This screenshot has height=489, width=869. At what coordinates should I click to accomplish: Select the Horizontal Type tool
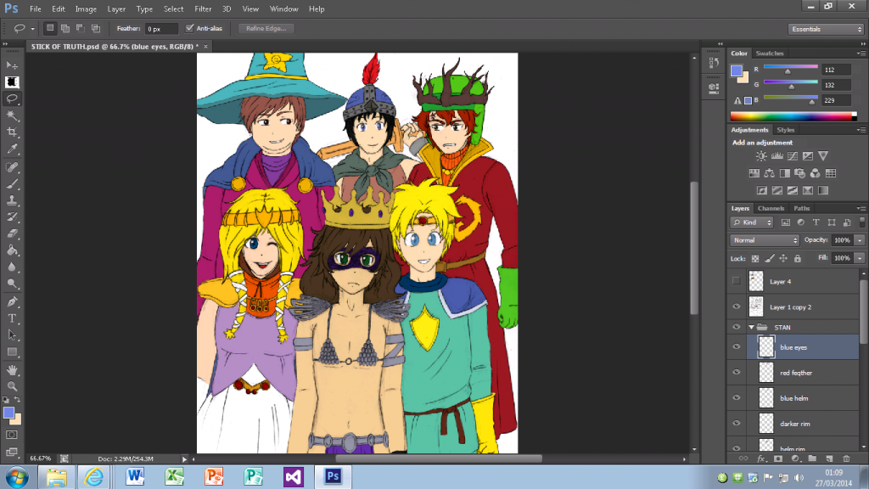[12, 318]
